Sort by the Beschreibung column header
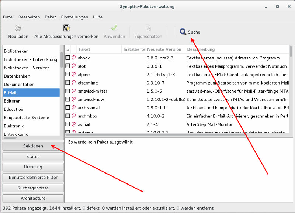 236,49
